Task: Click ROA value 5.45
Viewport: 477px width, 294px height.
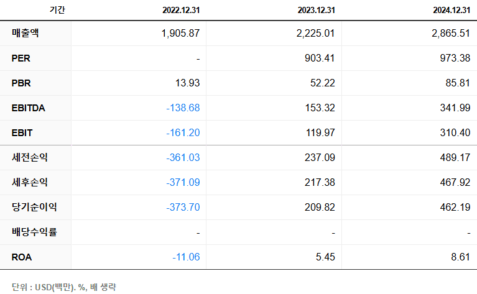Action: pyautogui.click(x=325, y=257)
